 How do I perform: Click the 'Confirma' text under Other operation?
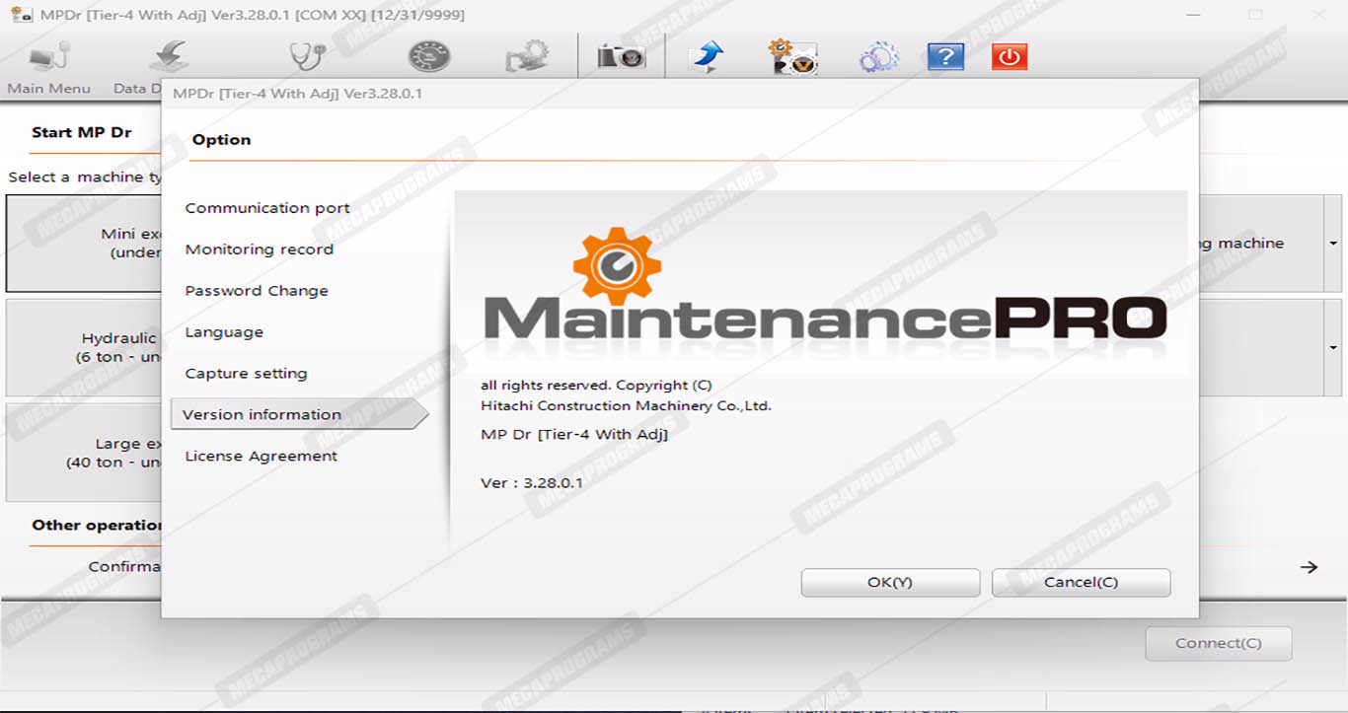[124, 567]
